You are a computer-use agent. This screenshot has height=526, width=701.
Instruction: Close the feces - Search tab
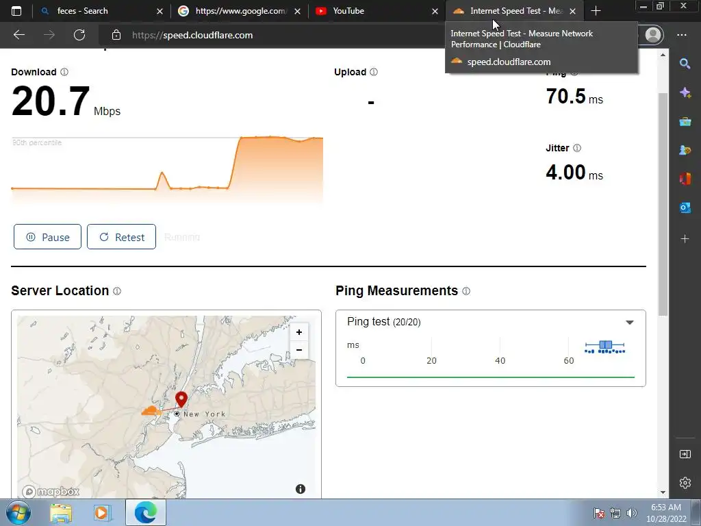[160, 11]
